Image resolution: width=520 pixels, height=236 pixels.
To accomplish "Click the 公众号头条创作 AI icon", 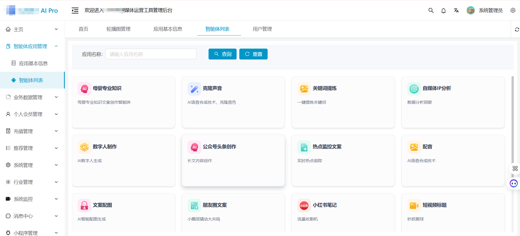I will click(194, 147).
